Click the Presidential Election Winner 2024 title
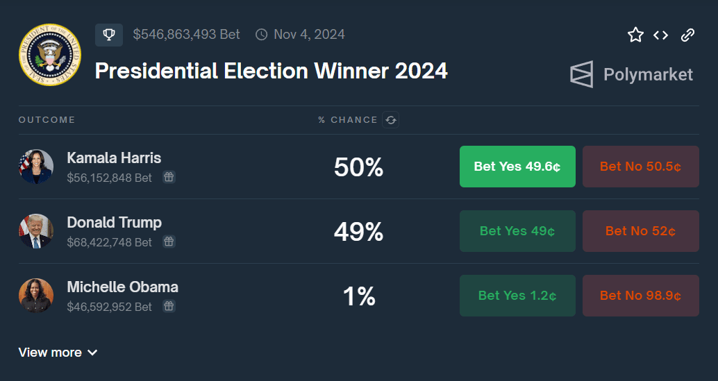Screen dimensions: 718x381 [271, 71]
